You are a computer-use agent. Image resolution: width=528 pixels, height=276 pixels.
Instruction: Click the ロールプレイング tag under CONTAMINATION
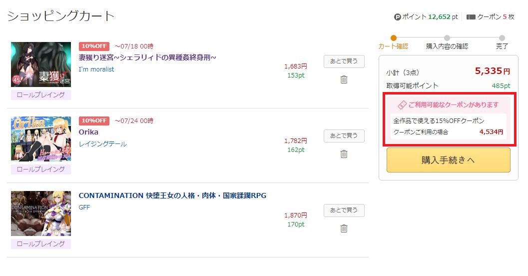click(41, 243)
